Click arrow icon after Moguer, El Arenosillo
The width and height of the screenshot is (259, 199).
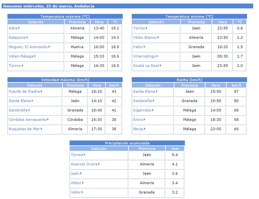point(49,47)
